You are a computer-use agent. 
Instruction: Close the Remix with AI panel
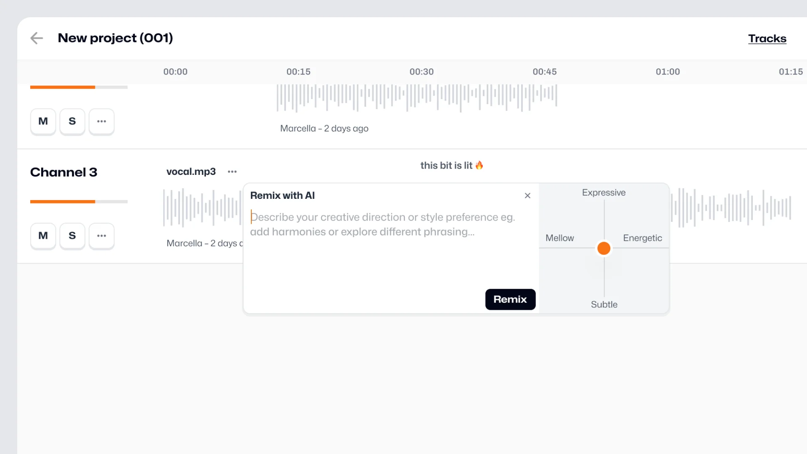point(527,195)
